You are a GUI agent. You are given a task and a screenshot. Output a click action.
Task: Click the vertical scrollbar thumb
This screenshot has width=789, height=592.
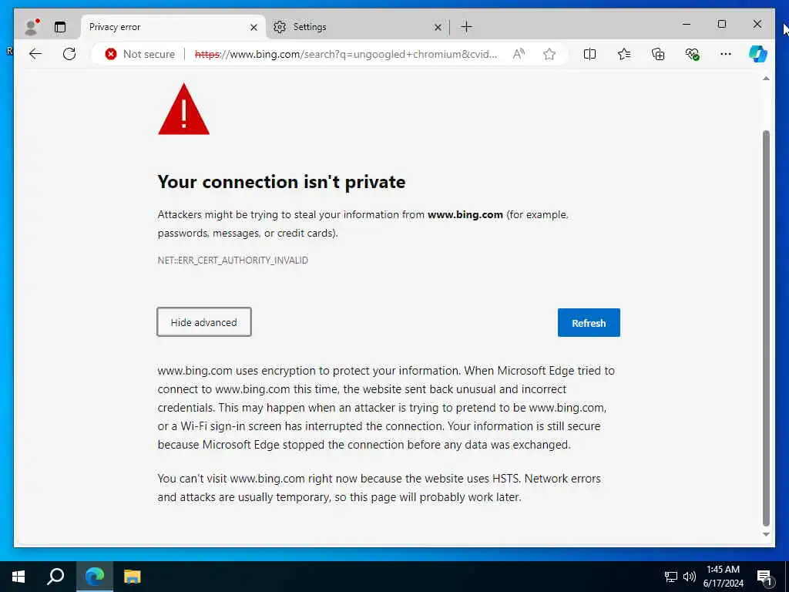click(766, 328)
